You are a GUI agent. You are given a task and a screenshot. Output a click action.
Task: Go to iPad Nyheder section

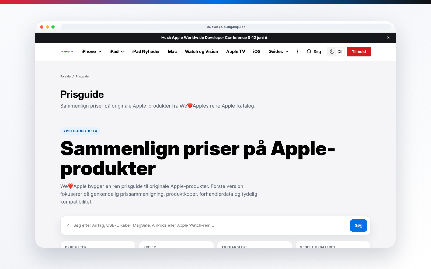(146, 52)
